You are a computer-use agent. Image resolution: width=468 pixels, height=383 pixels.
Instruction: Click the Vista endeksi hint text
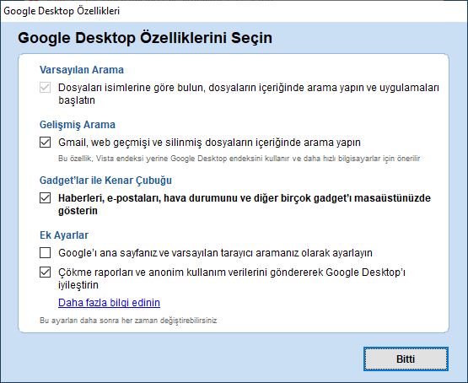click(239, 159)
